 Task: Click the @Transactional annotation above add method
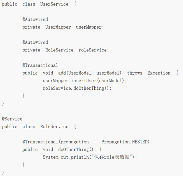coord(40,65)
